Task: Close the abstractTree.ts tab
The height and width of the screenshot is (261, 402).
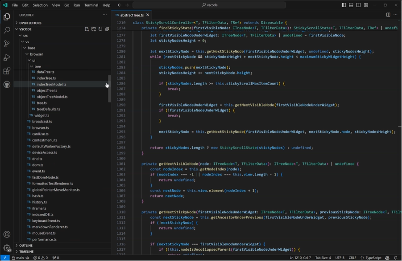Action: (148, 15)
